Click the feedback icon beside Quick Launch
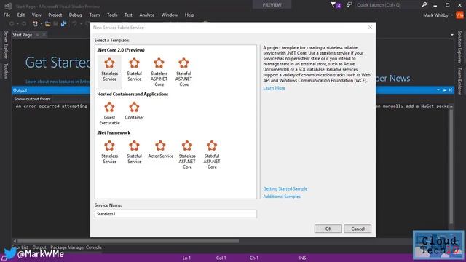Image resolution: width=466 pixels, height=262 pixels. (349, 5)
